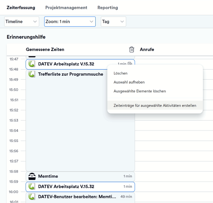This screenshot has width=213, height=203.
Task: Click the copy icon on the 15:47 DATEV entry
Action: click(x=130, y=64)
